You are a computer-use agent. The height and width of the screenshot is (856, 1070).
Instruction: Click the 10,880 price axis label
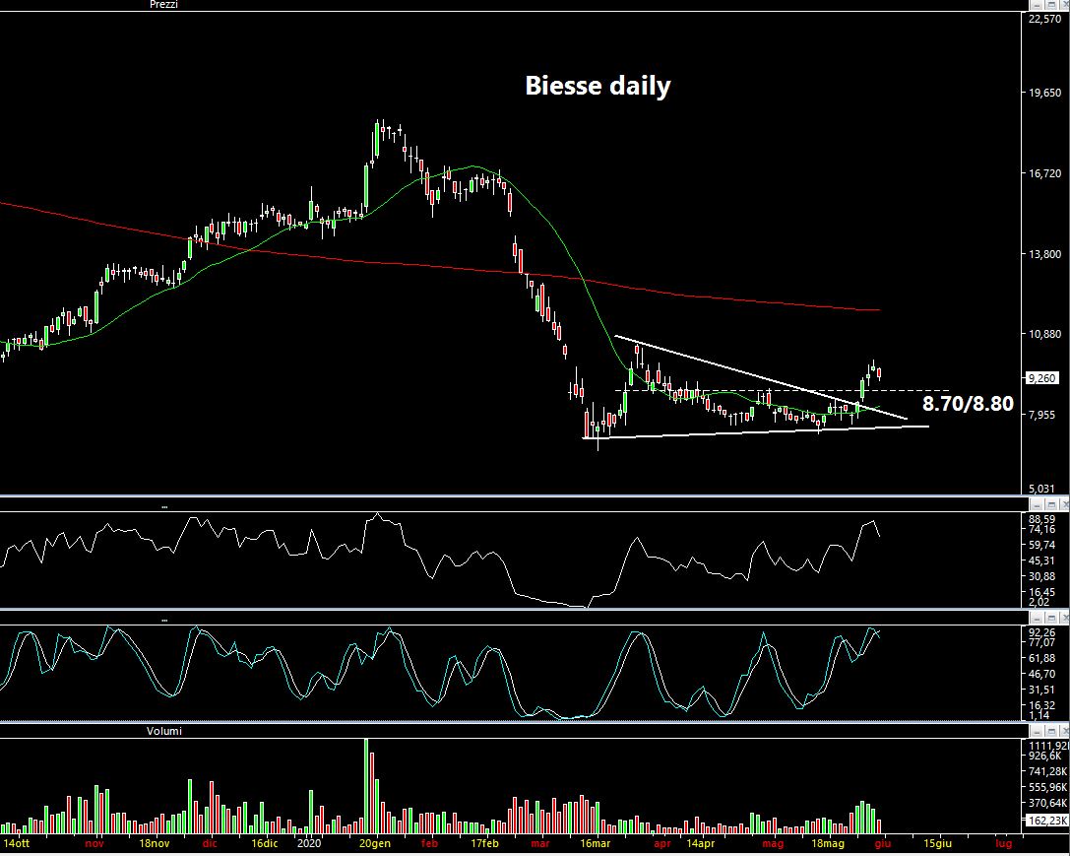(1045, 334)
